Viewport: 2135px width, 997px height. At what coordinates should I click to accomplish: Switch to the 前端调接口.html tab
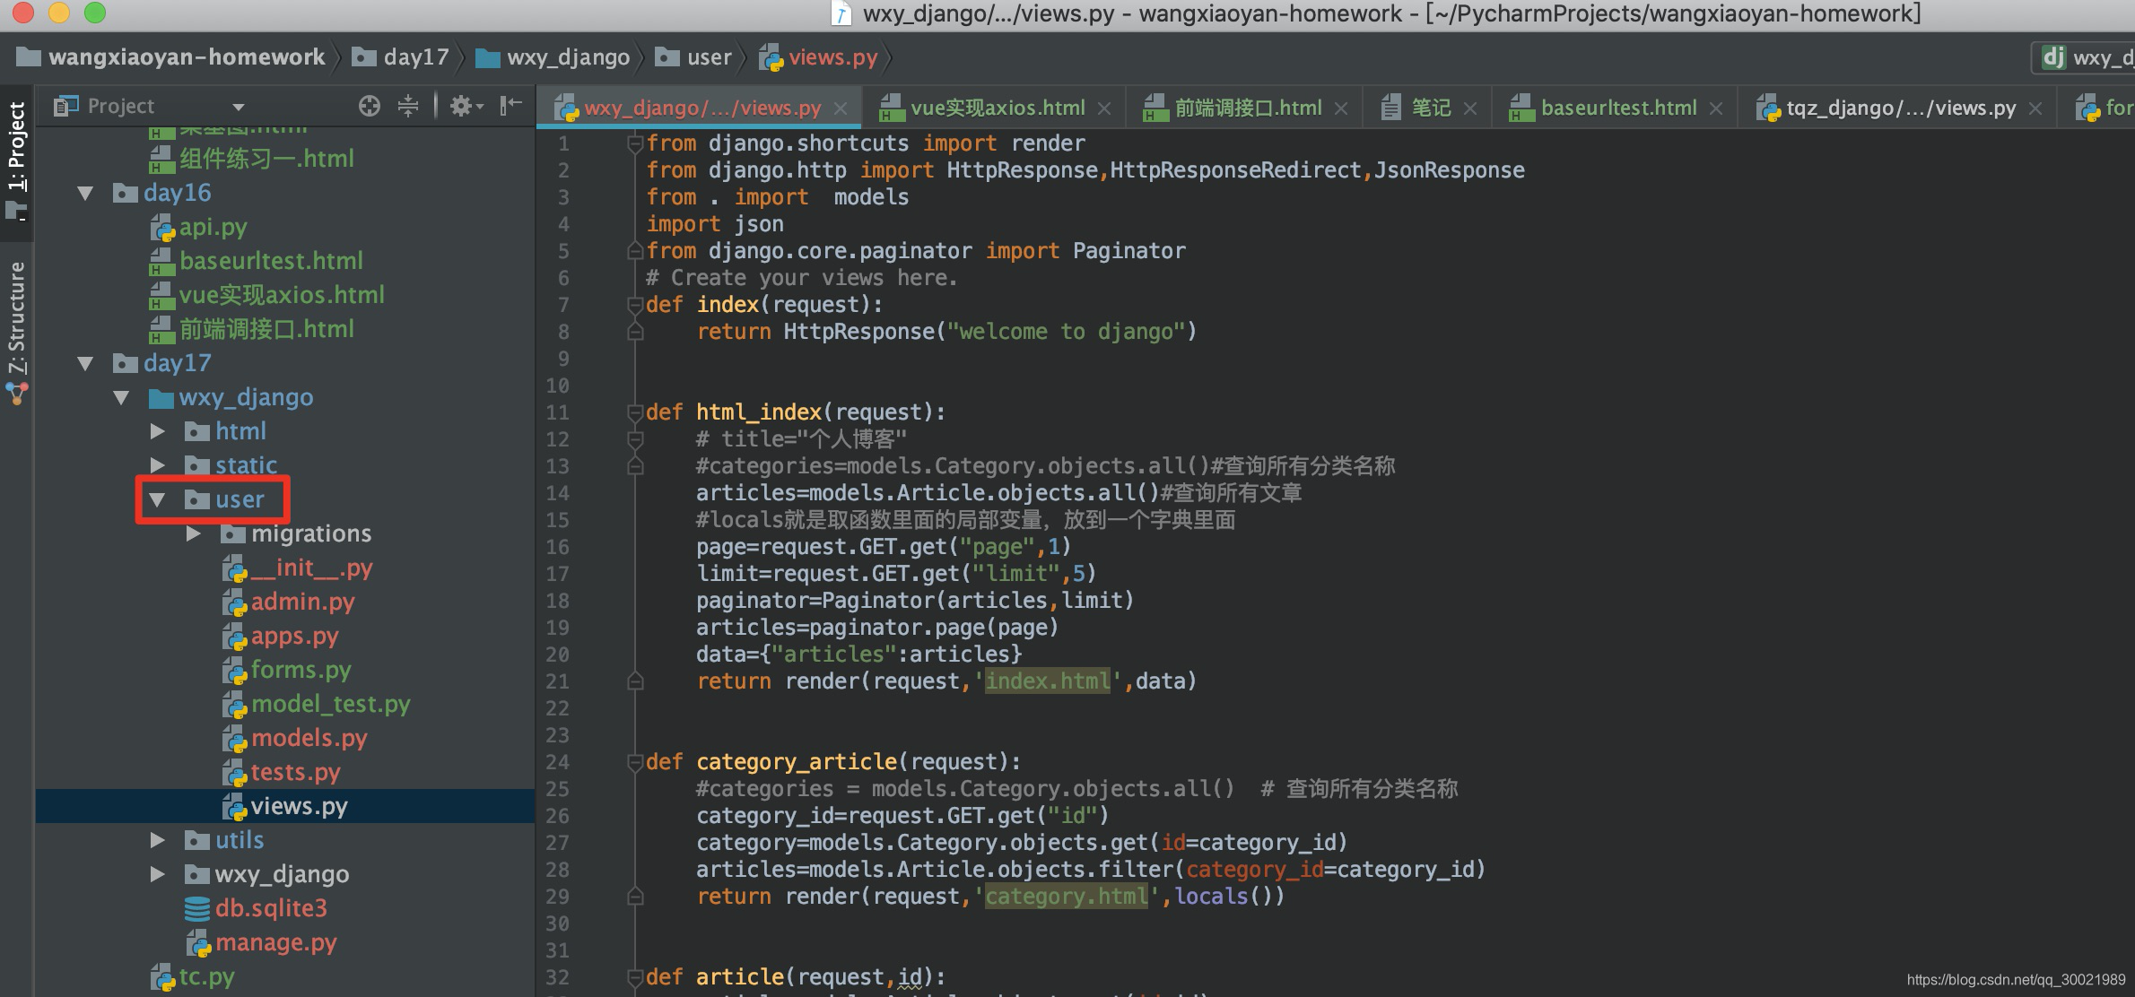point(1247,108)
